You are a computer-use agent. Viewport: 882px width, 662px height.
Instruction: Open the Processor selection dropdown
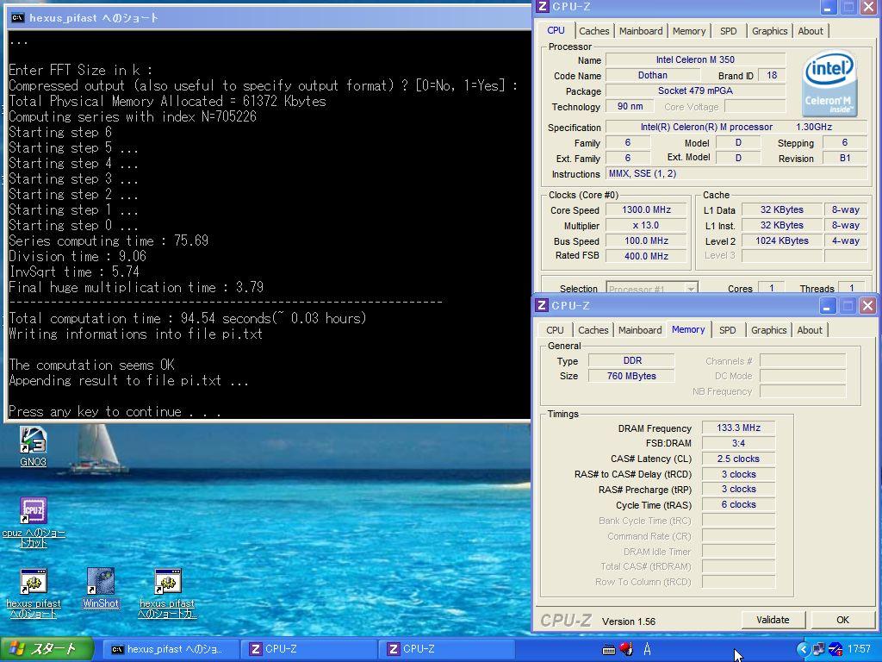point(652,288)
